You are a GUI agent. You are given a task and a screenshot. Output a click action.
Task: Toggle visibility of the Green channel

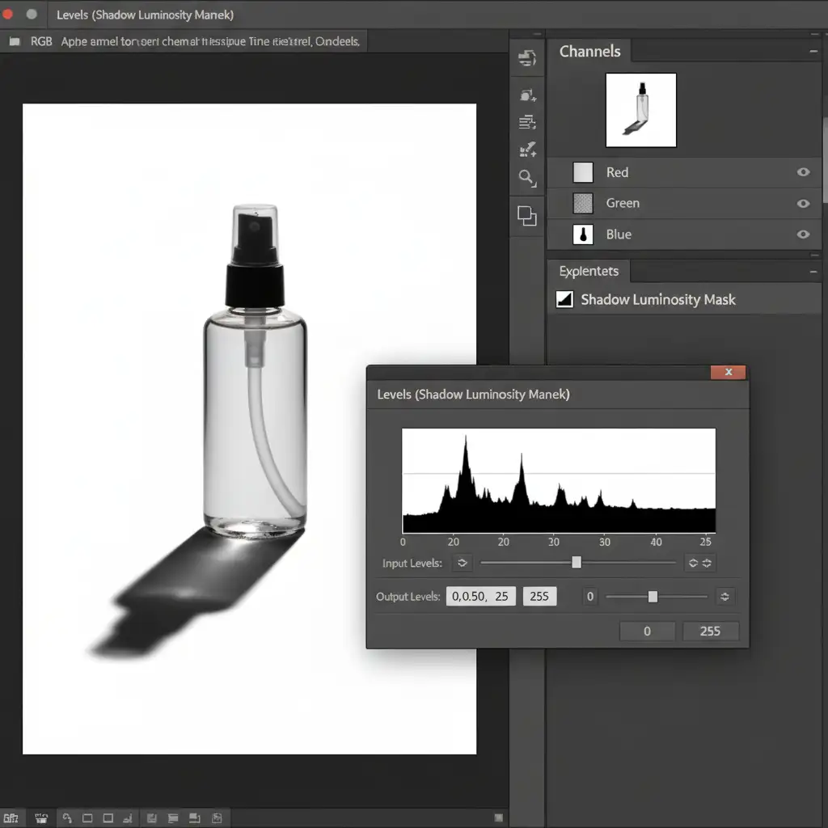803,204
